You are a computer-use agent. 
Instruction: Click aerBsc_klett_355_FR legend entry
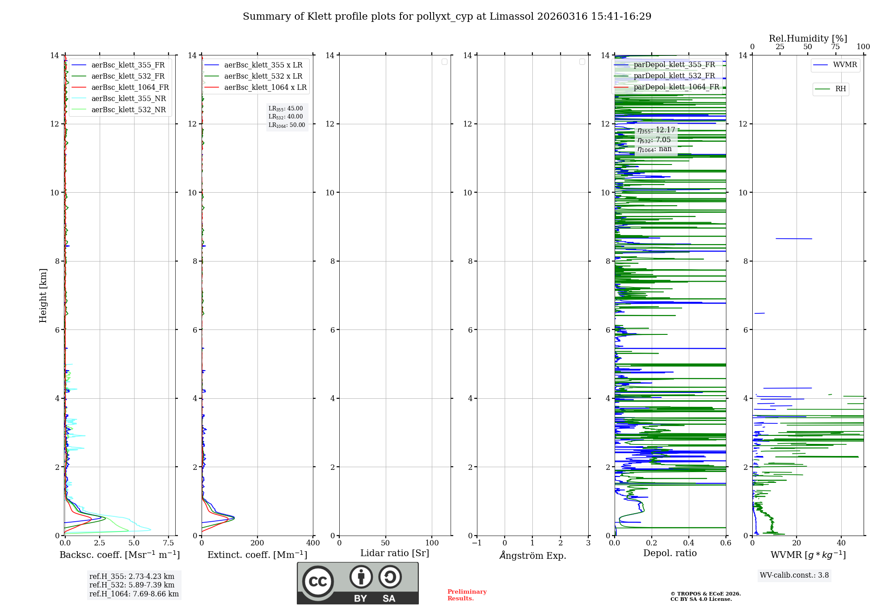point(128,65)
